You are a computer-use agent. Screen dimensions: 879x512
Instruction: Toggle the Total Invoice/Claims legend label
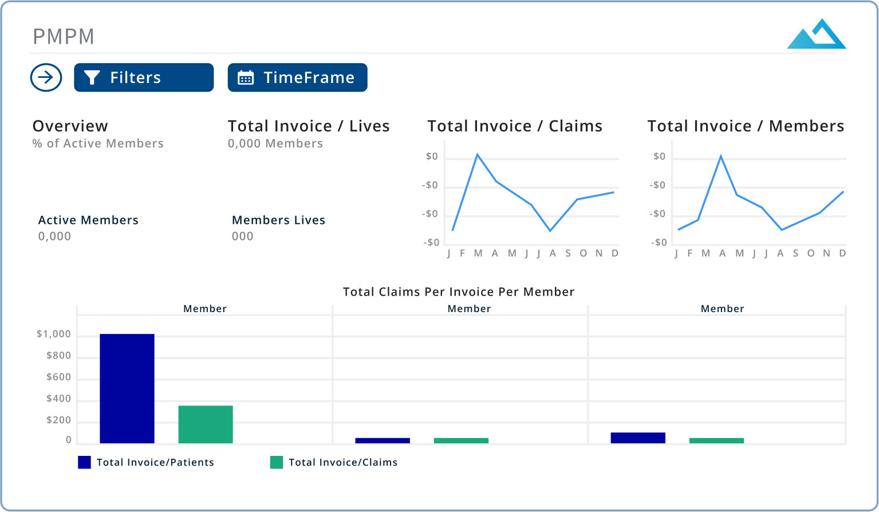[x=342, y=462]
